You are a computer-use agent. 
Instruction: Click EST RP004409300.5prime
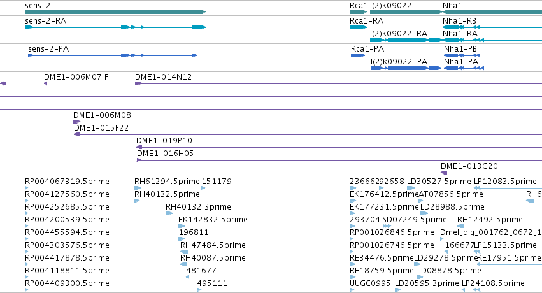tap(67, 283)
